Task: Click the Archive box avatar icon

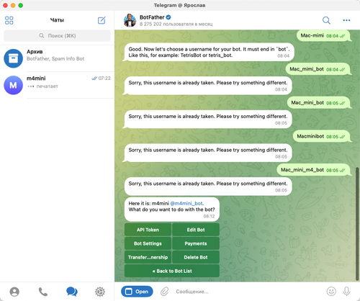Action: pos(13,58)
